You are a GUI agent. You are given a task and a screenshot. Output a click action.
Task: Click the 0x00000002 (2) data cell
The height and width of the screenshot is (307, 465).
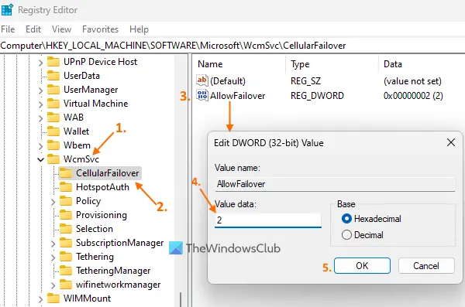413,96
